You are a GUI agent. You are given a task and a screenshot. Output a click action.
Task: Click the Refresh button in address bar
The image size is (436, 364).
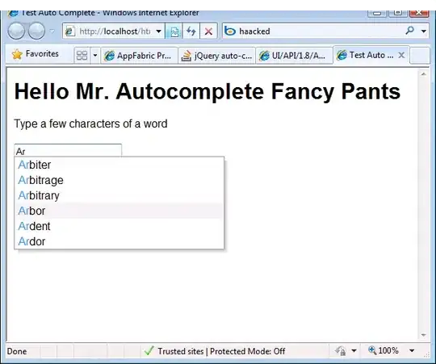tap(191, 31)
